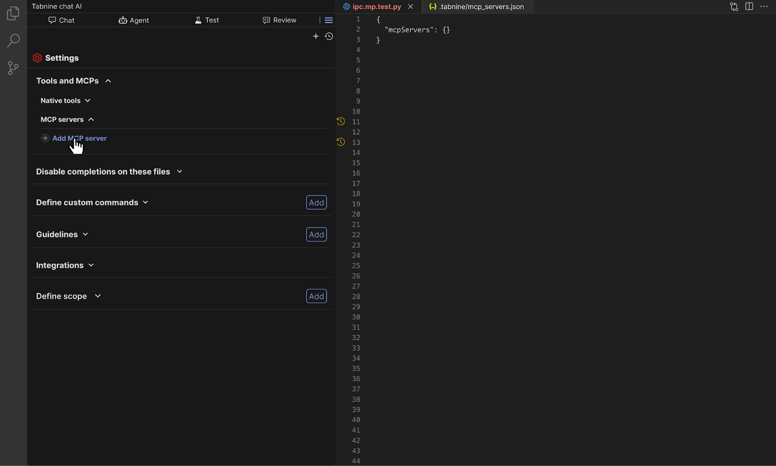Image resolution: width=776 pixels, height=466 pixels.
Task: Switch to the Agent tab
Action: coord(133,20)
